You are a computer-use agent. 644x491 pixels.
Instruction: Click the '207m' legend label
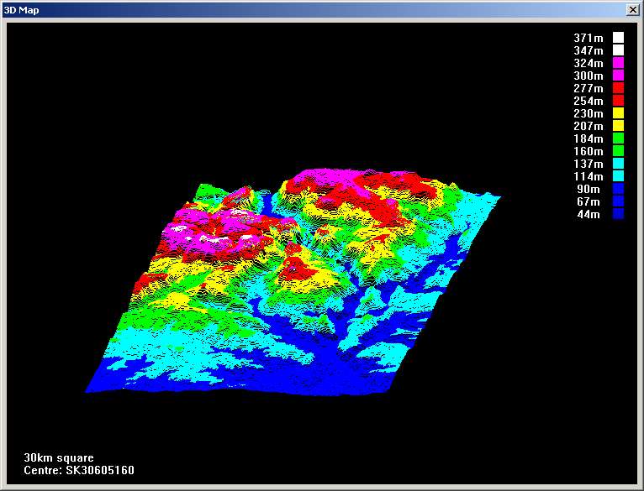coord(589,127)
